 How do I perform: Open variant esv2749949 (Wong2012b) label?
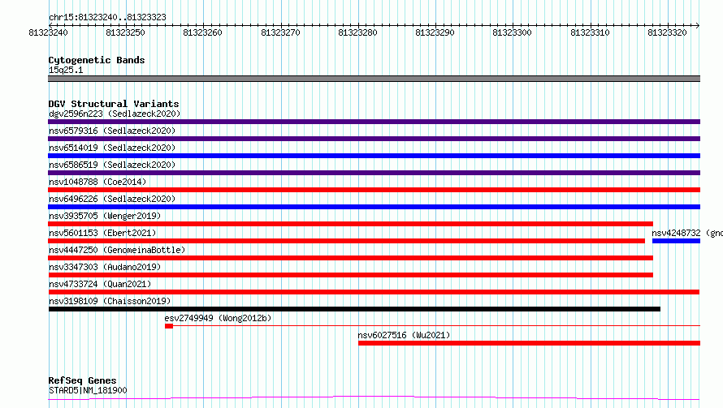(x=218, y=318)
